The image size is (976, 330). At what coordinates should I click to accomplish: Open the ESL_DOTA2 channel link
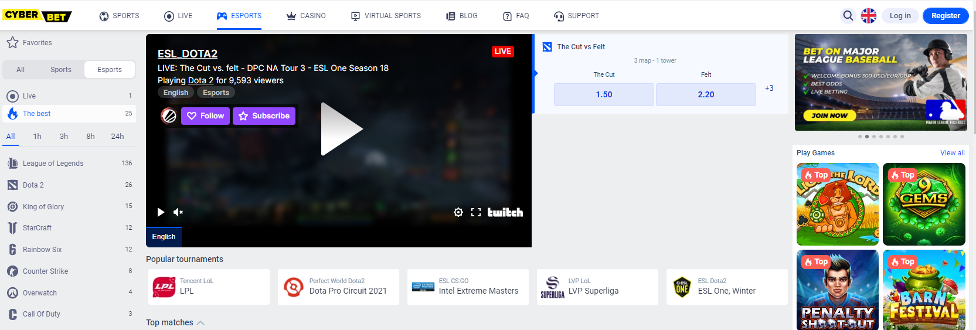coord(188,54)
